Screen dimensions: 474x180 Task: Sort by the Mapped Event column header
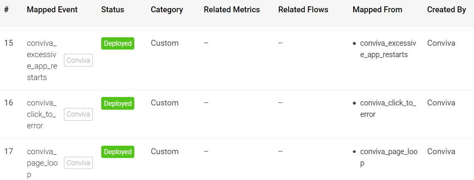tap(52, 10)
